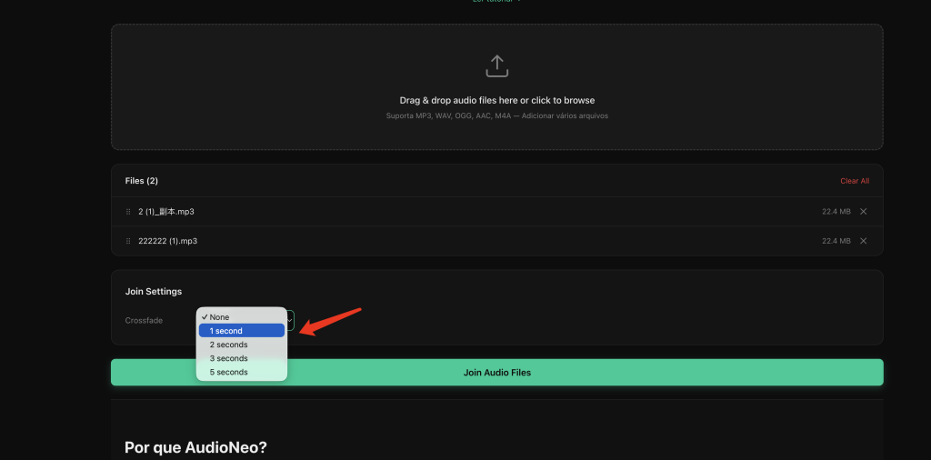Click the Join Audio Files button
Viewport: 931px width, 460px height.
pos(497,372)
